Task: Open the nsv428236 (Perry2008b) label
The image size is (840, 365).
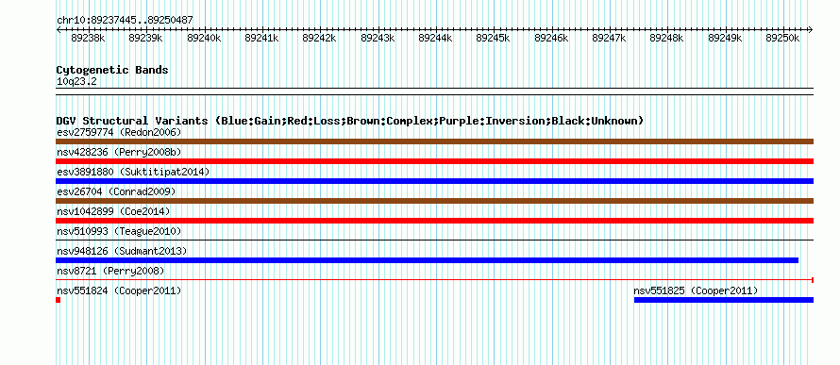Action: click(119, 152)
